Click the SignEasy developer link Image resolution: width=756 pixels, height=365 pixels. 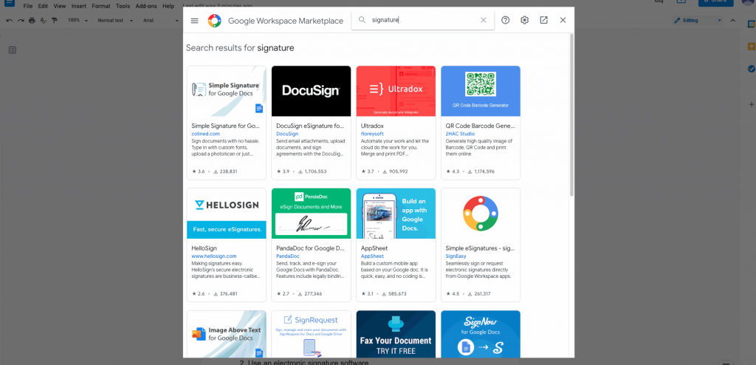click(x=456, y=256)
